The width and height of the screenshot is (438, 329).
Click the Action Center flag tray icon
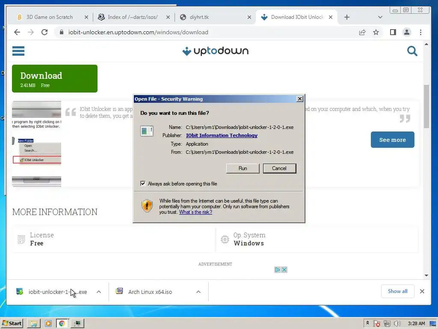376,323
